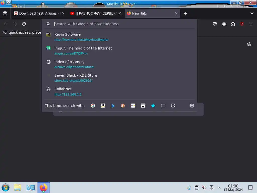Close the РАЗНОС ФУЛ СЕРВЕРА tab

click(120, 14)
